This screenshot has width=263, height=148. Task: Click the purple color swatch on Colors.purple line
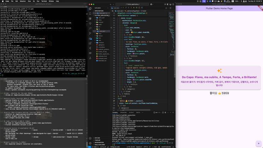[x=133, y=53]
